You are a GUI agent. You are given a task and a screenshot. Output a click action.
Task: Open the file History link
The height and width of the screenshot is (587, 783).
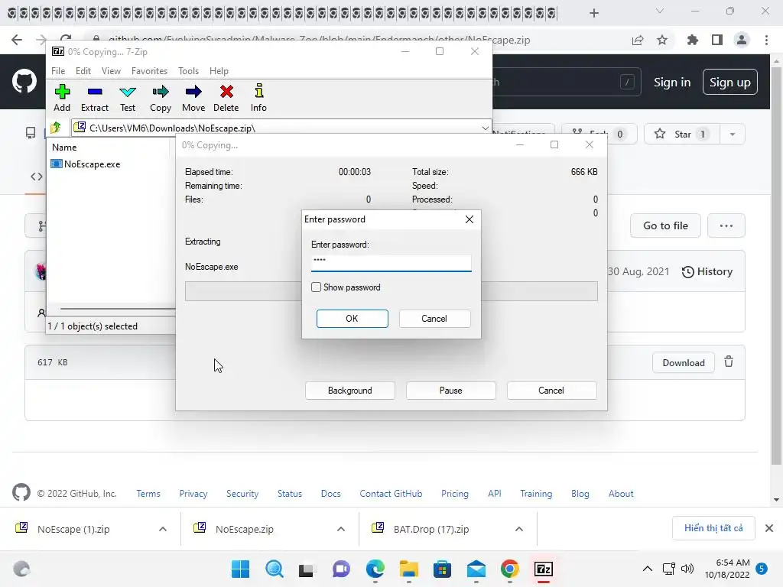pos(707,271)
